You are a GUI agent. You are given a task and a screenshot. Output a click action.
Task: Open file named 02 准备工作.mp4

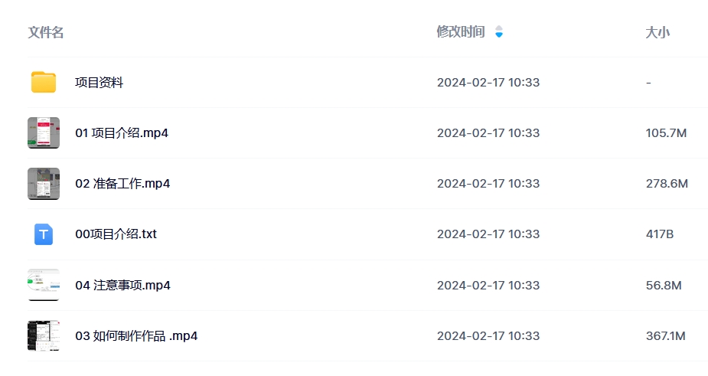coord(122,184)
